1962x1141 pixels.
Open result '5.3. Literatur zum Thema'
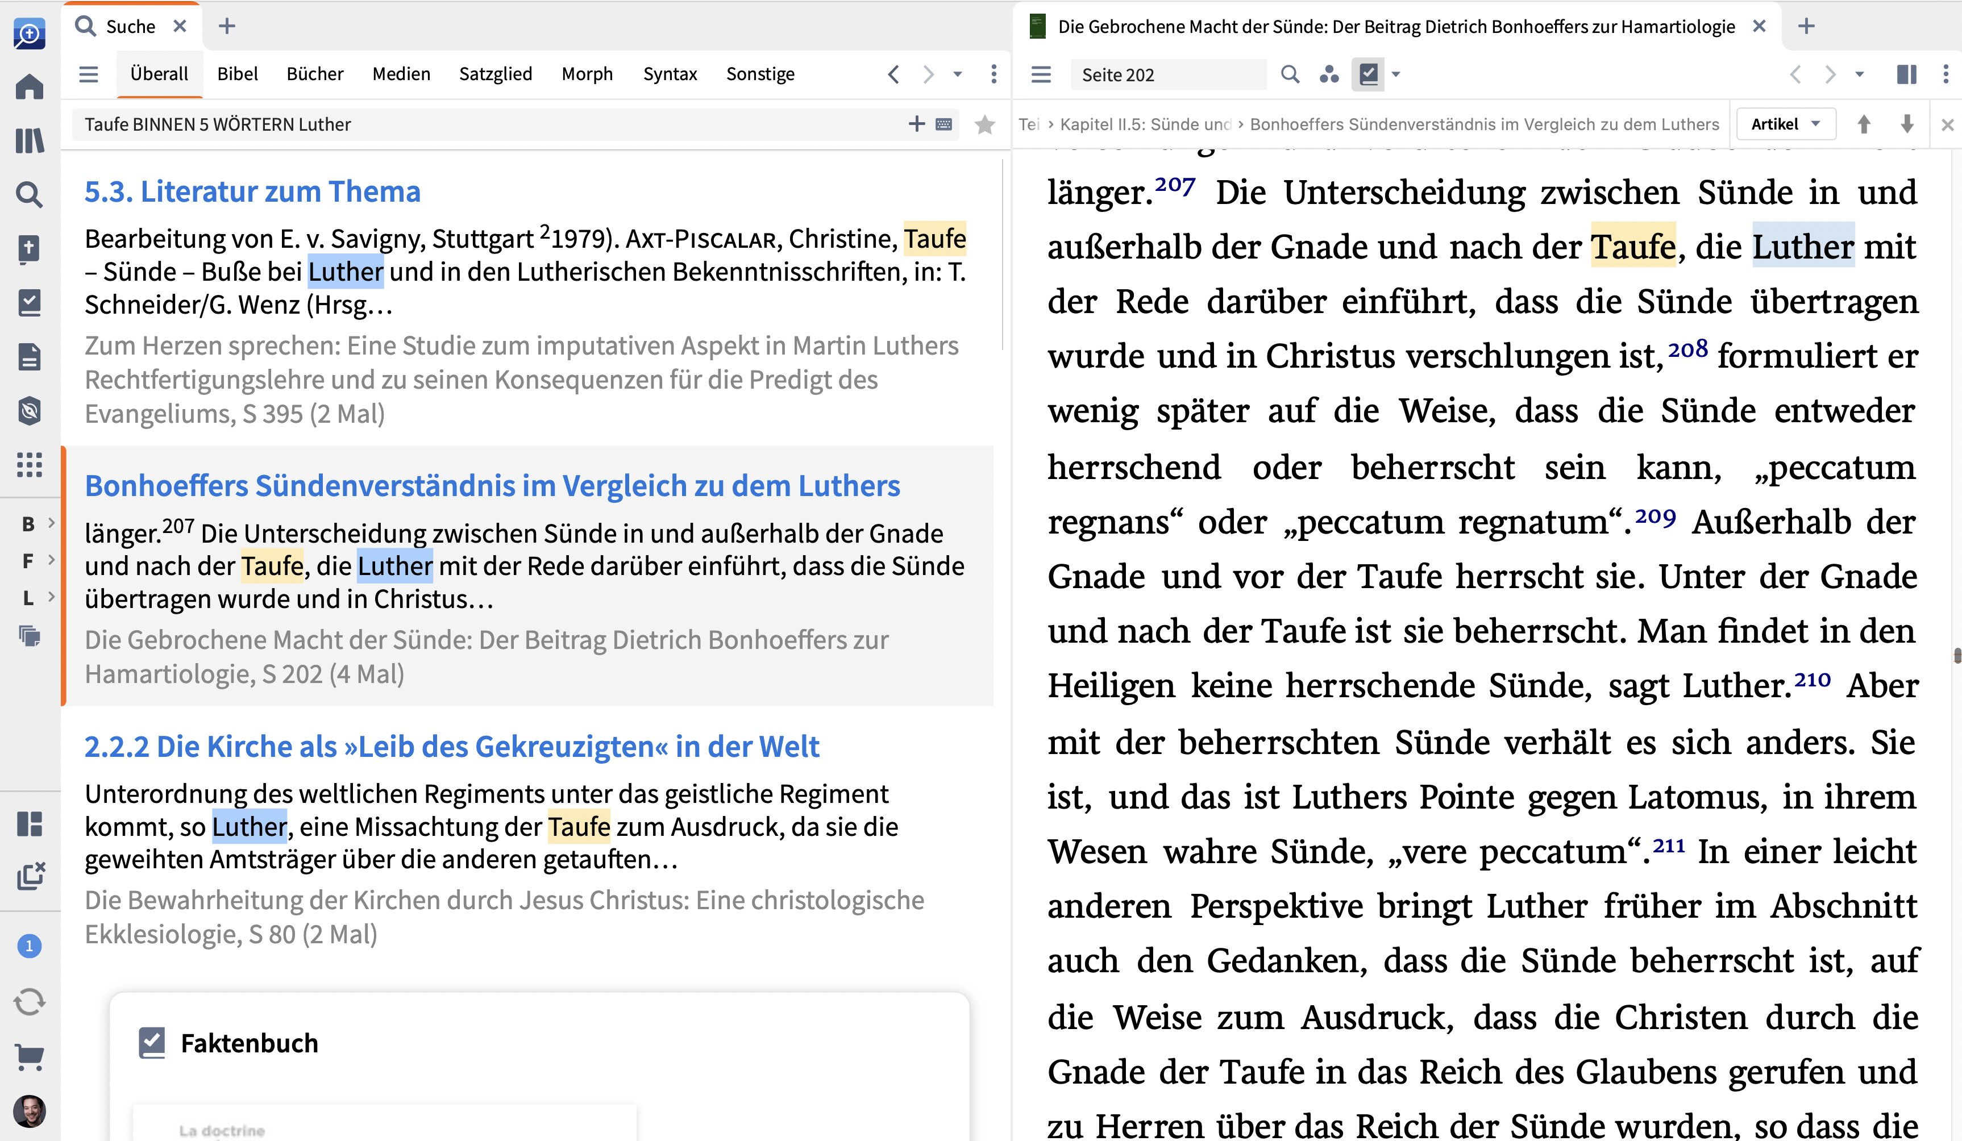[x=252, y=191]
